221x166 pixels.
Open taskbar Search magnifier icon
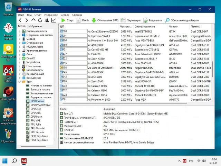point(15,161)
